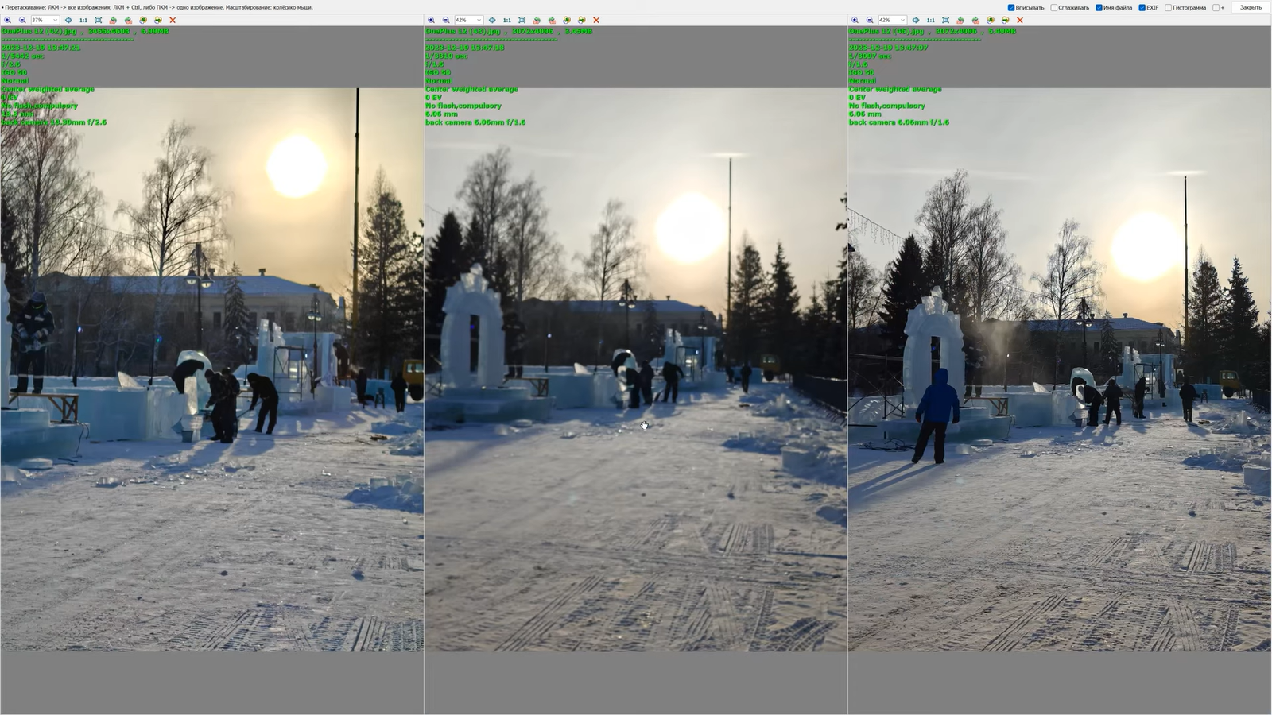Toggle the Имя файла checkbox

click(x=1099, y=8)
